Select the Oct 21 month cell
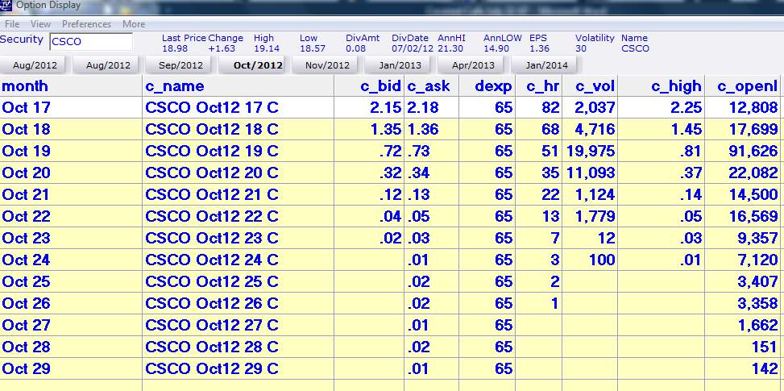The height and width of the screenshot is (391, 784). [x=71, y=194]
